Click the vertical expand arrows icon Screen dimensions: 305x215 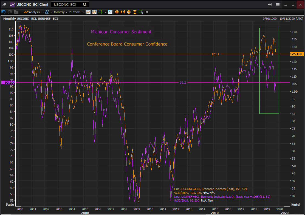[129, 12]
